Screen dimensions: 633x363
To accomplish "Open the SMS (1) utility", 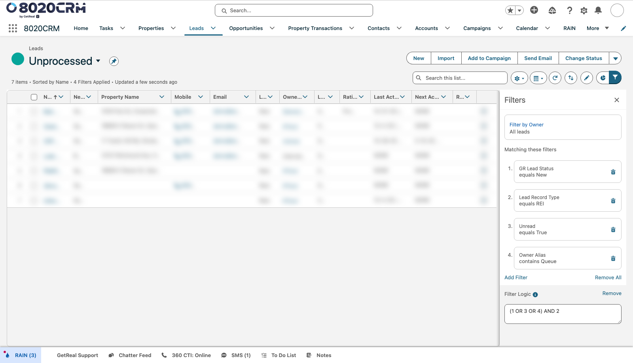I will (236, 355).
